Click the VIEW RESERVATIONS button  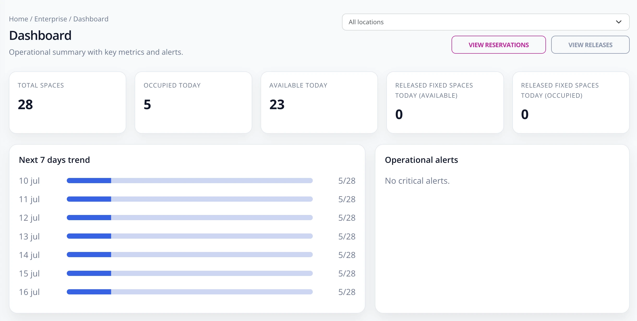pos(498,45)
